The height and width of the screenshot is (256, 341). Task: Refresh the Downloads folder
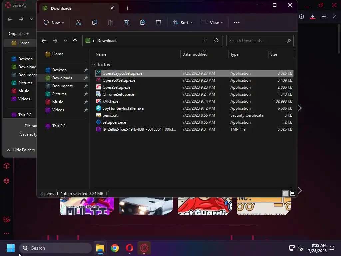(216, 40)
